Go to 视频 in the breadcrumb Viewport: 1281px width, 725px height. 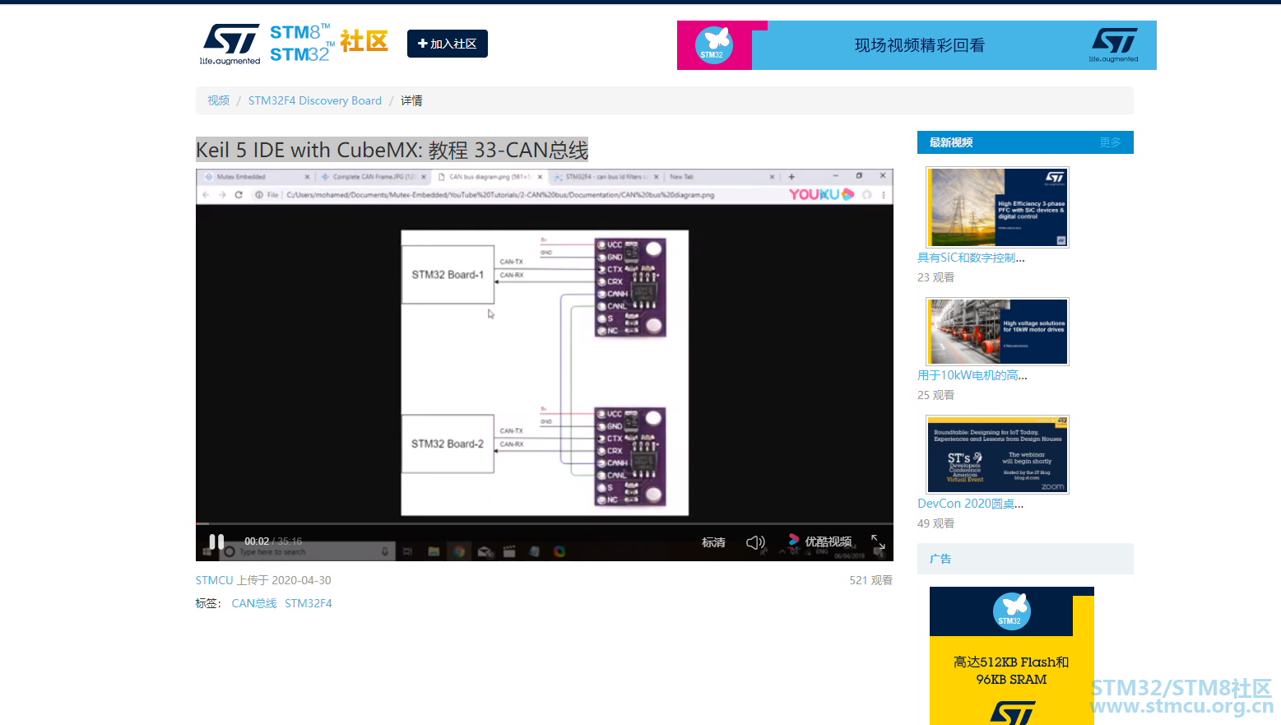218,100
